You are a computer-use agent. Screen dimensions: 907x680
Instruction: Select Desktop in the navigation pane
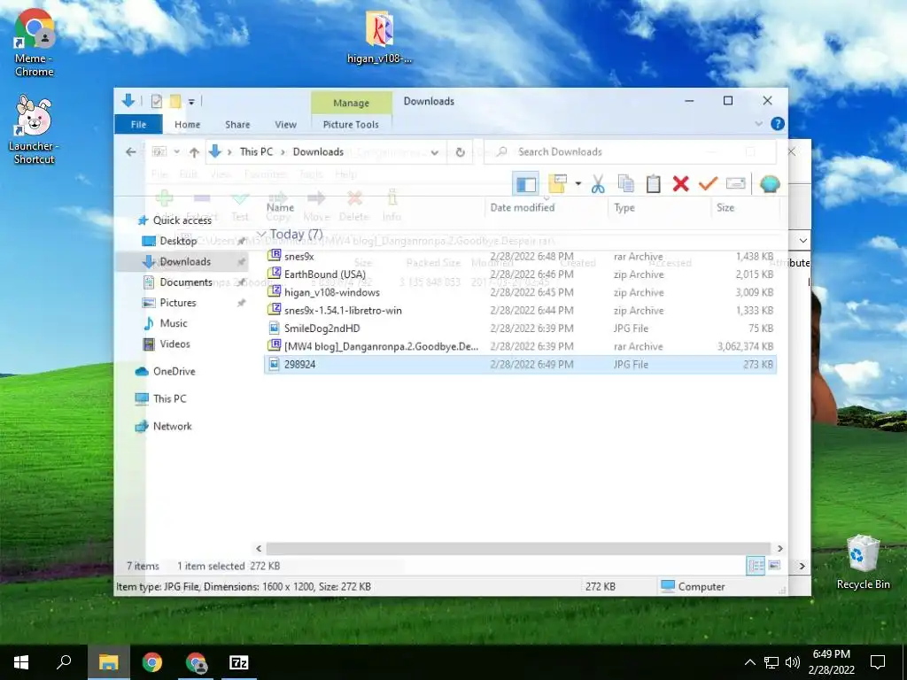pos(178,241)
